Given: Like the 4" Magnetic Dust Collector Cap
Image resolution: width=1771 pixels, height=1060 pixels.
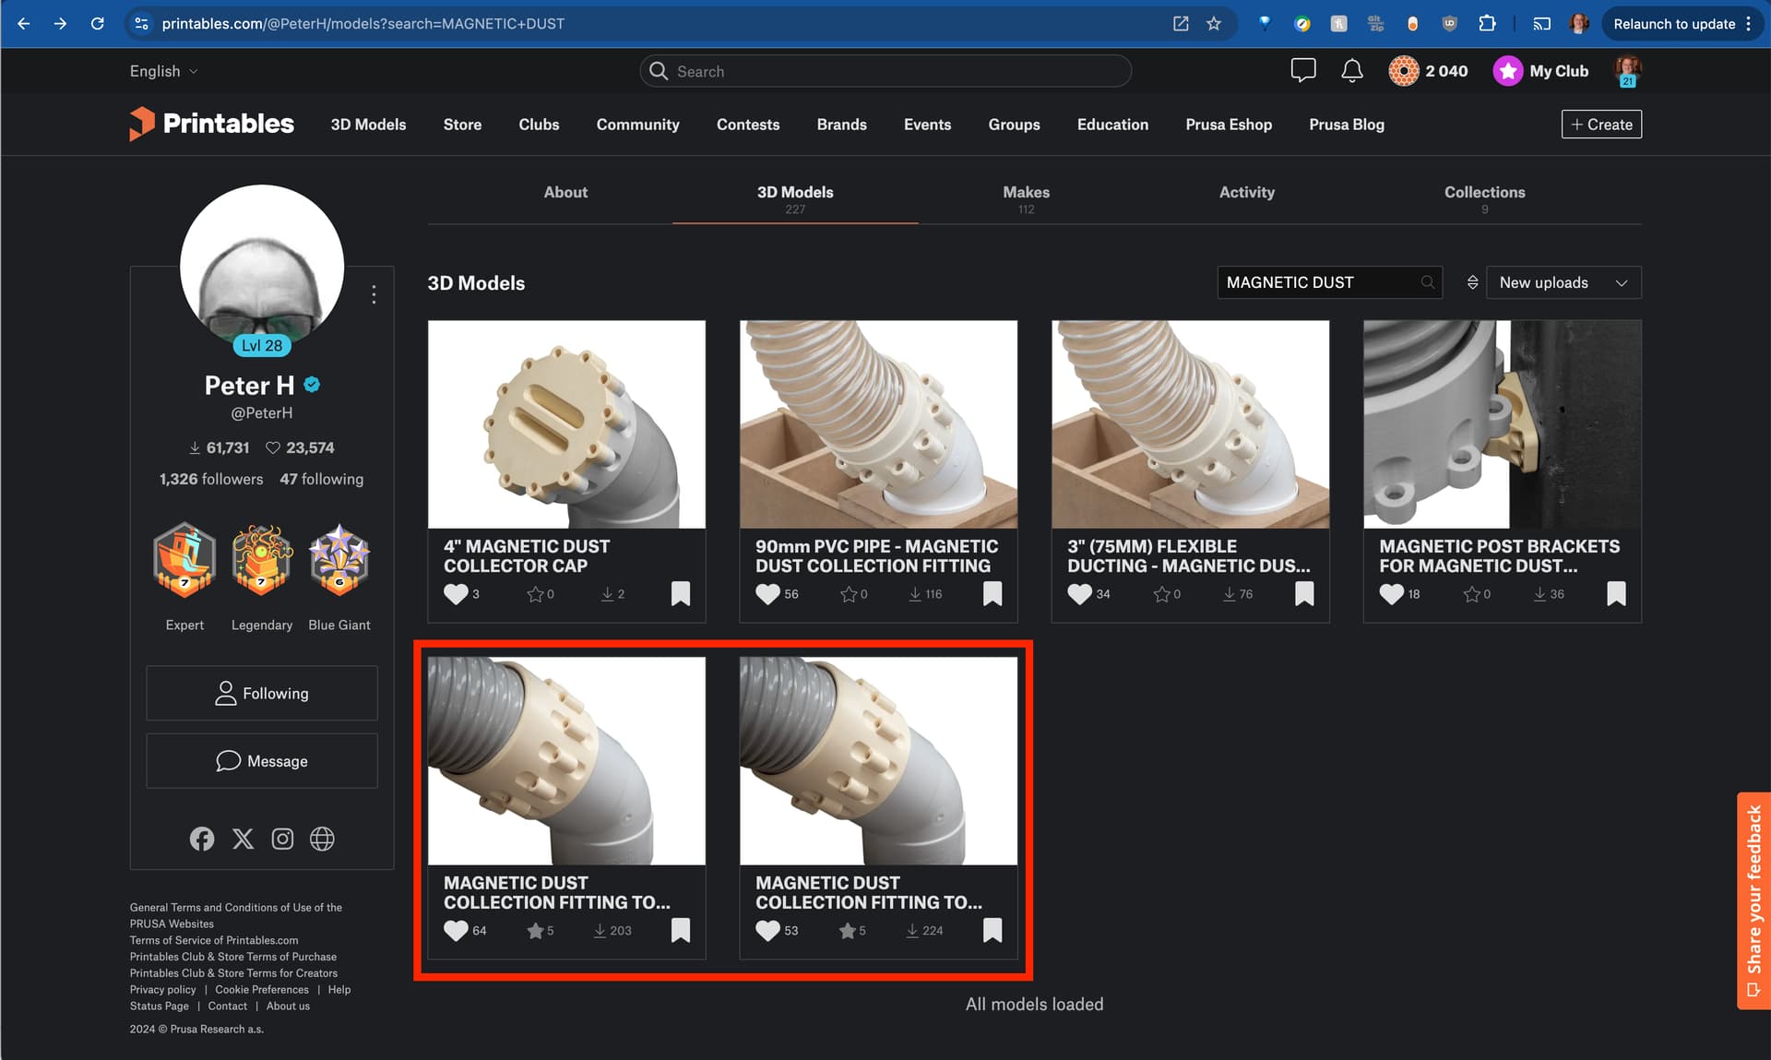Looking at the screenshot, I should pos(456,594).
